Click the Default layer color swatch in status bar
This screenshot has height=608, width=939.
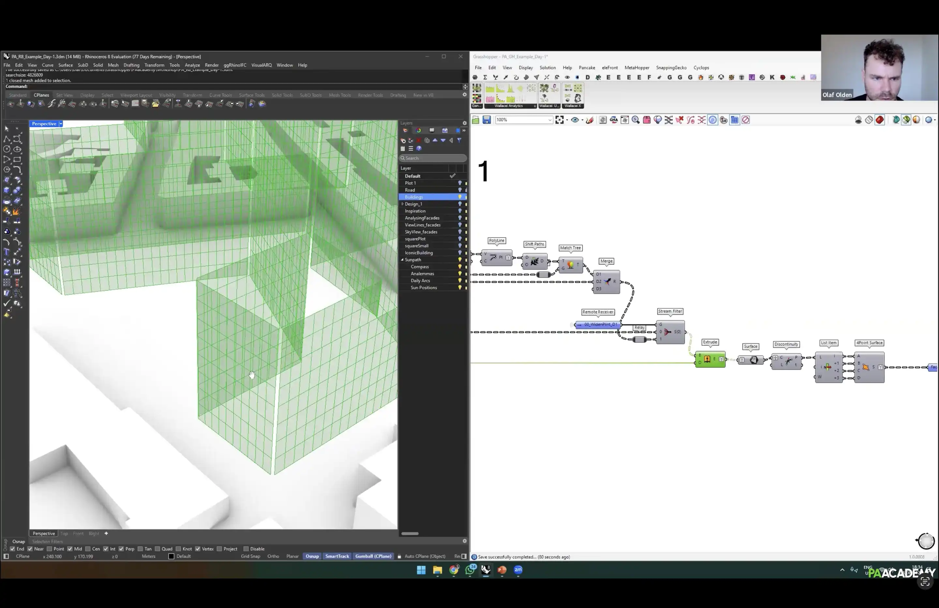tap(171, 556)
